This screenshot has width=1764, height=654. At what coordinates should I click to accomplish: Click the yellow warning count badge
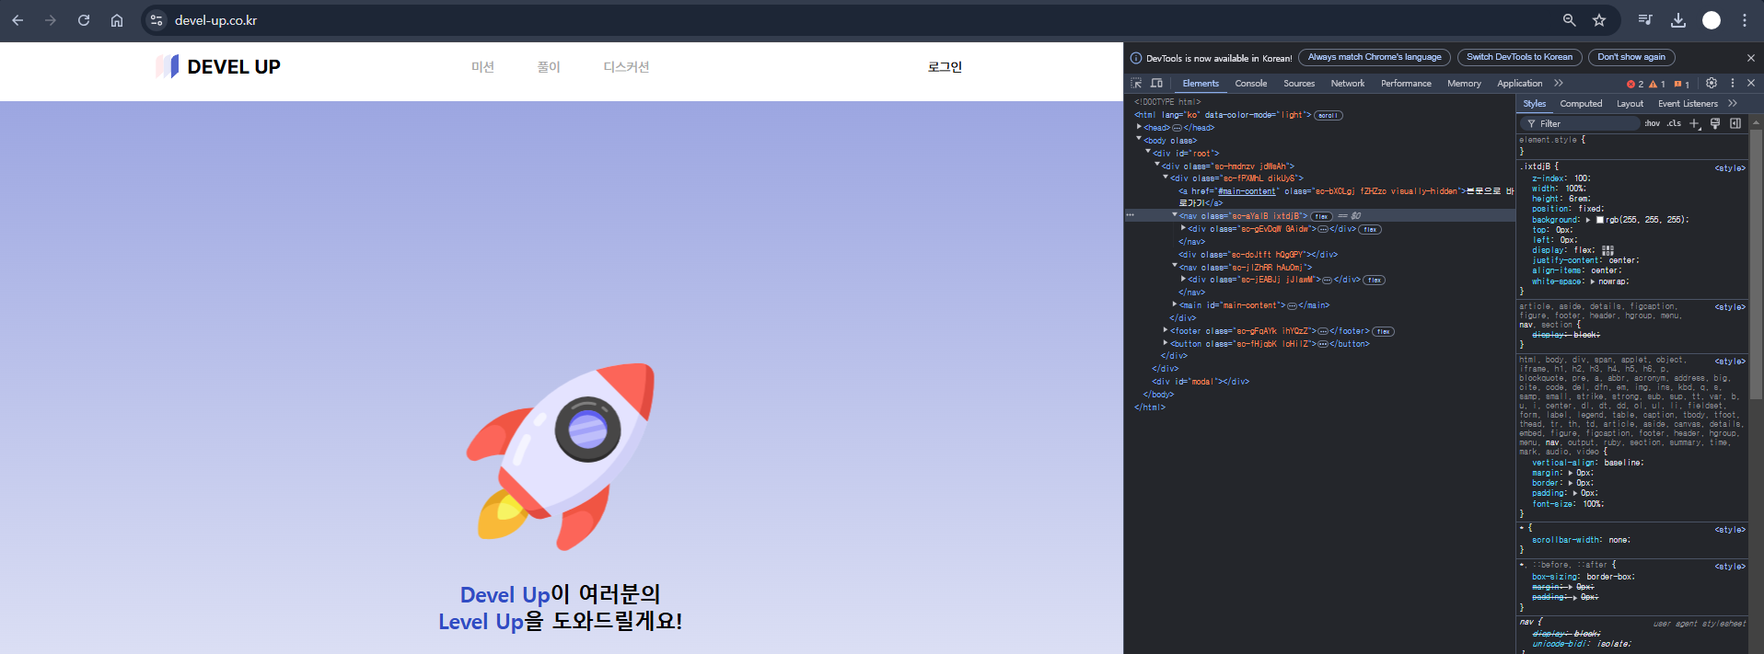point(1657,84)
